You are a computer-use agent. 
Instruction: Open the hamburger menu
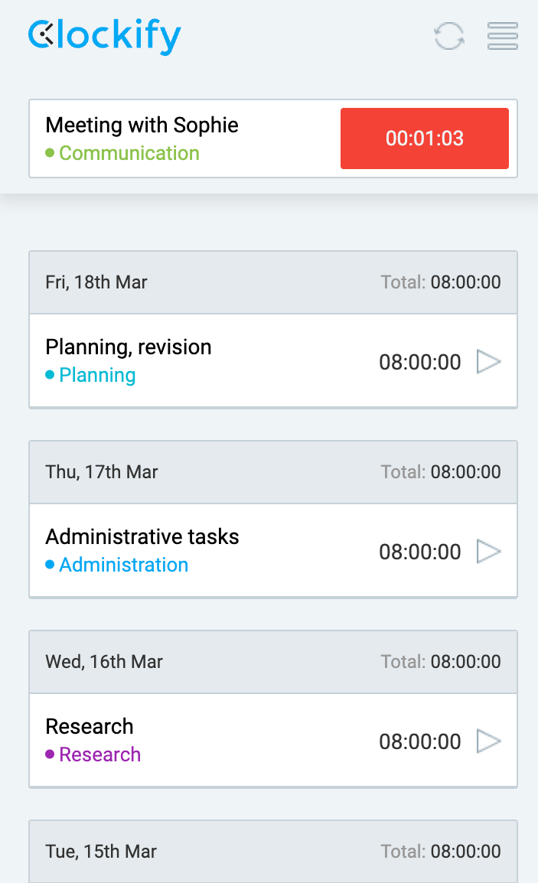[503, 36]
